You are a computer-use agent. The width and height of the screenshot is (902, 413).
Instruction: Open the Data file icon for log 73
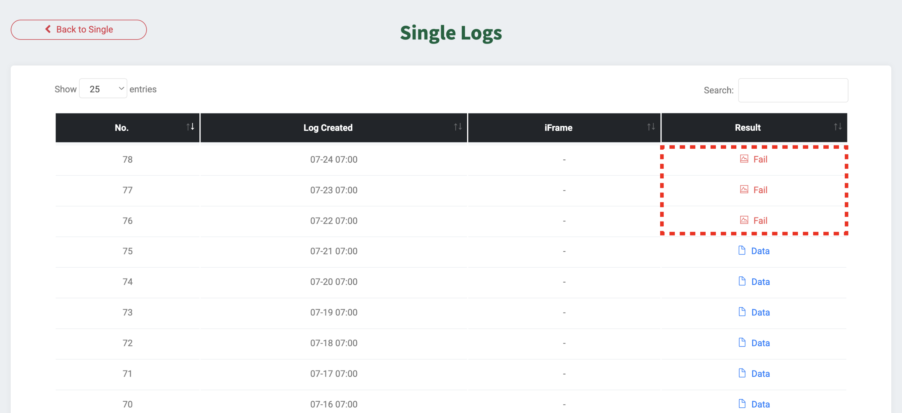pos(742,311)
